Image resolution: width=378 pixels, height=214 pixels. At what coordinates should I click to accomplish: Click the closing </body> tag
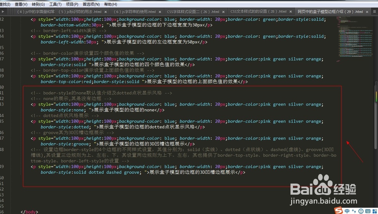(29, 212)
